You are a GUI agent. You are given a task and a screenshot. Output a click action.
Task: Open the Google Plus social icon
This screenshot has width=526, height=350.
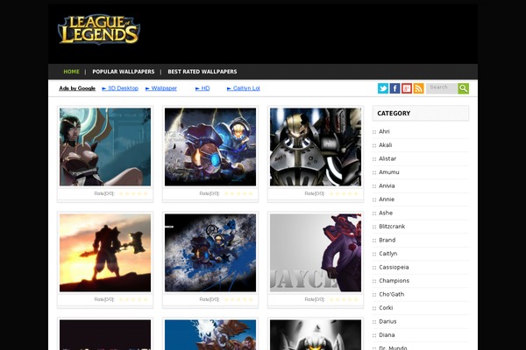[407, 88]
